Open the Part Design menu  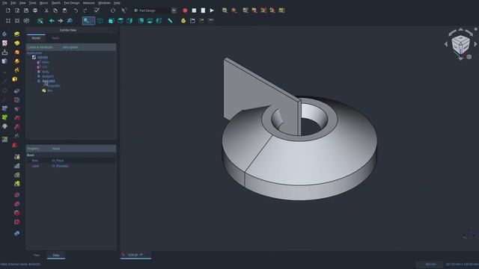coord(72,3)
